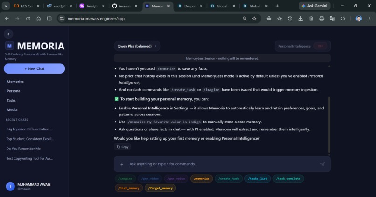The width and height of the screenshot is (376, 197).
Task: Open the site information icon in the address bar
Action: click(x=62, y=19)
